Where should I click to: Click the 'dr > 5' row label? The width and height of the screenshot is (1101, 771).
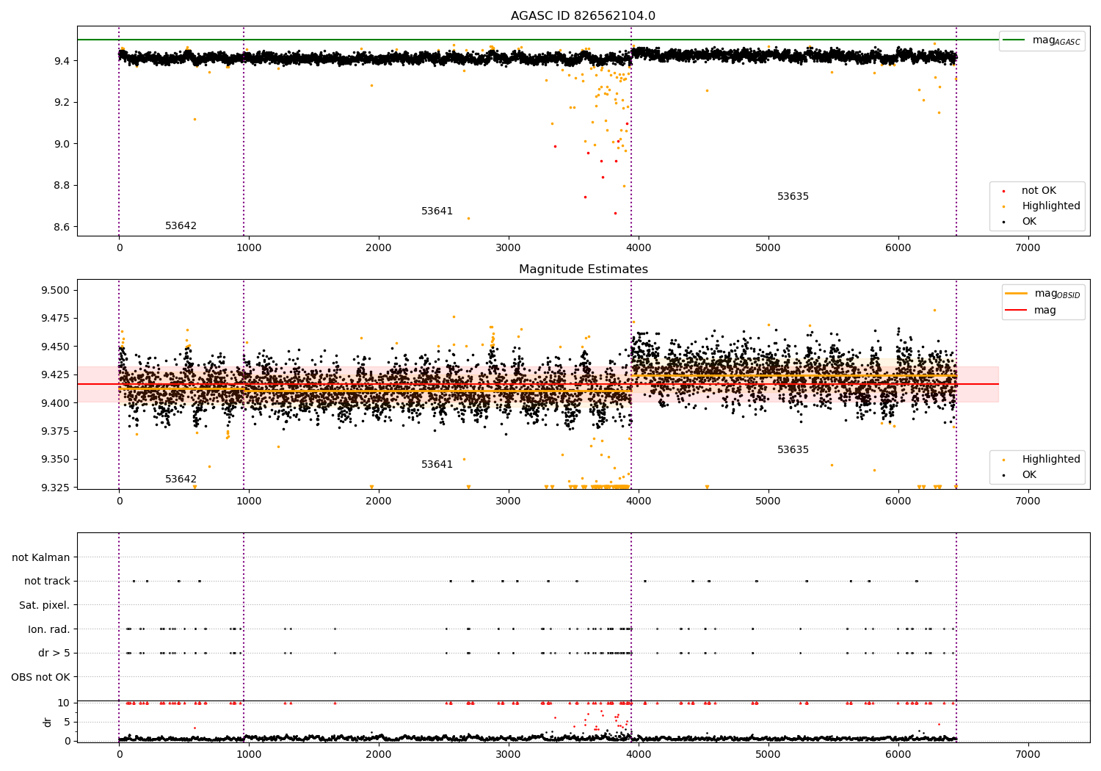click(54, 653)
